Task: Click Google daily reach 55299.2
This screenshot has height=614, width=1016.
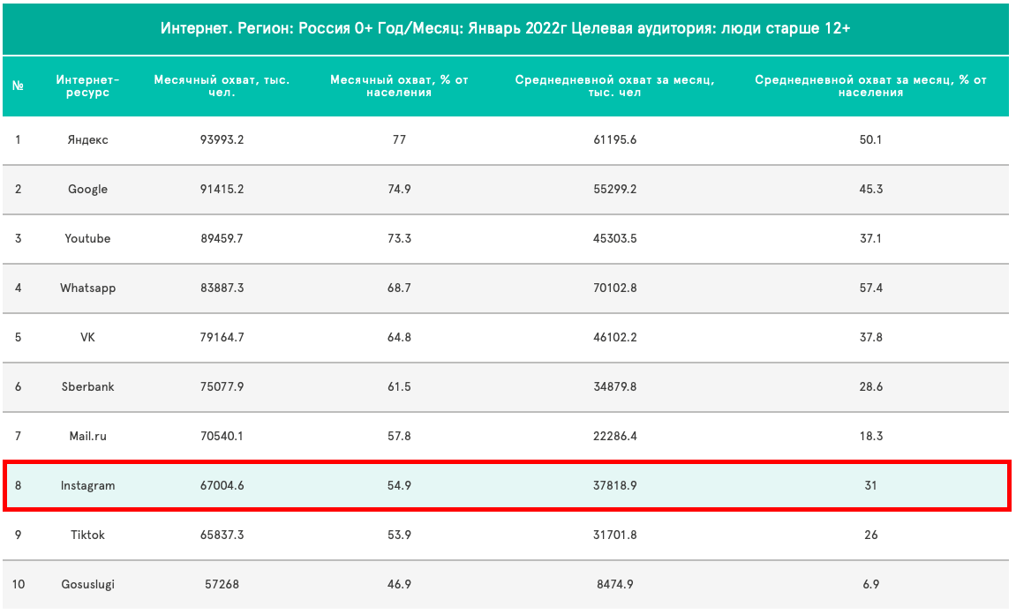Action: (615, 189)
